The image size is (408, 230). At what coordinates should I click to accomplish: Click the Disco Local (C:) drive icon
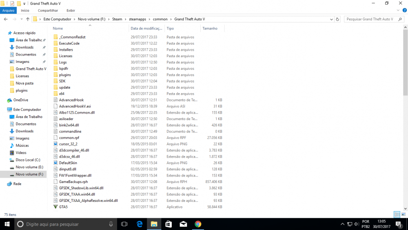(x=12, y=160)
